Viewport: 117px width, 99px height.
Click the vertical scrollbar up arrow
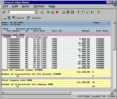(114, 22)
